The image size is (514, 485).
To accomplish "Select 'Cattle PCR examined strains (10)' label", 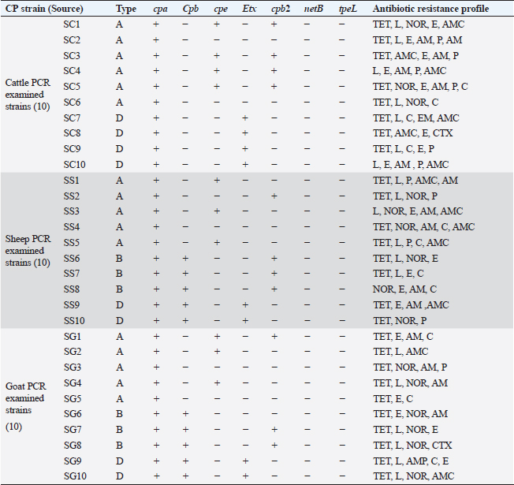I will coord(28,95).
